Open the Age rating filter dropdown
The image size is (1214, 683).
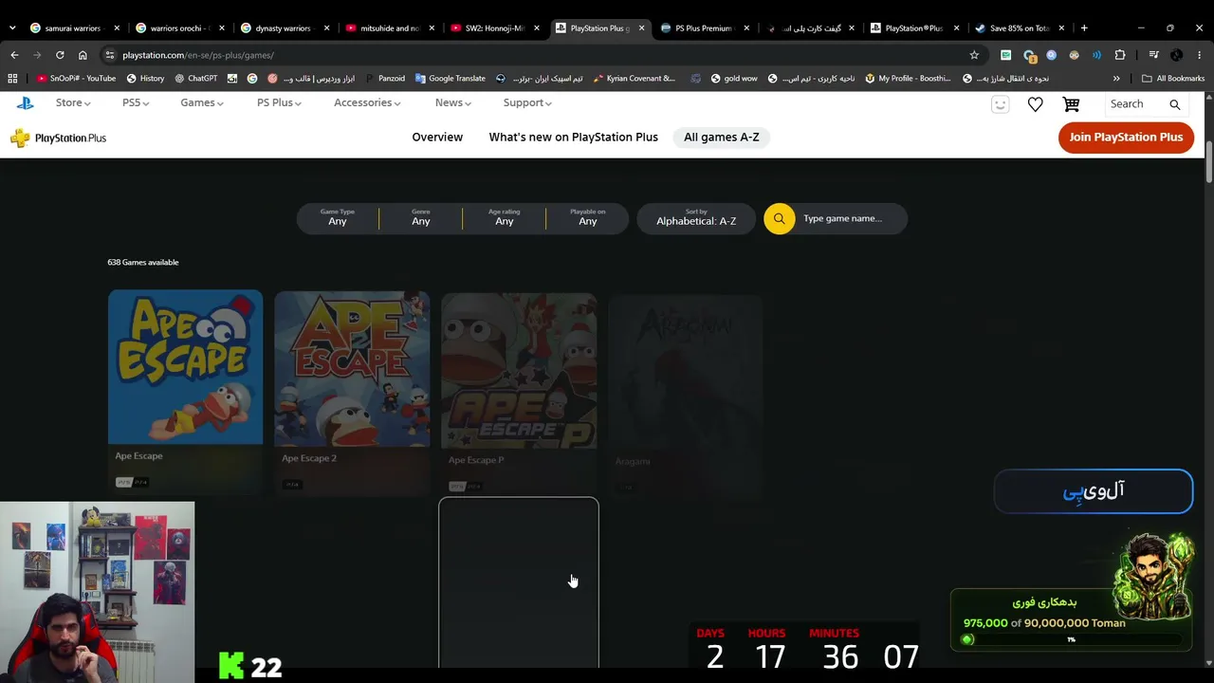(x=505, y=218)
